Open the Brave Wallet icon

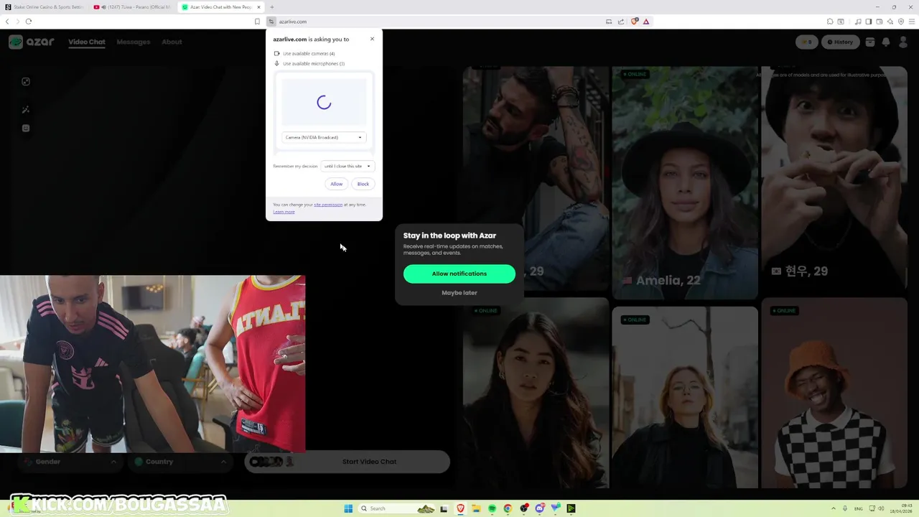click(x=880, y=22)
